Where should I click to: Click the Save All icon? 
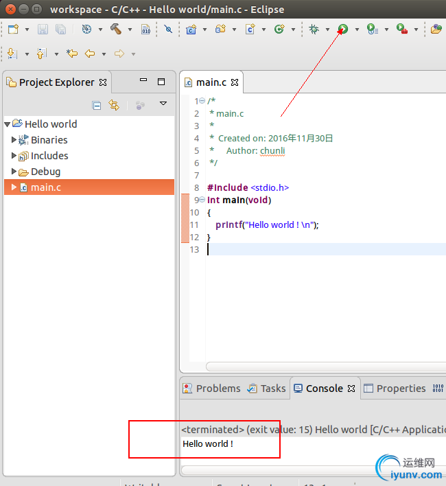[60, 29]
